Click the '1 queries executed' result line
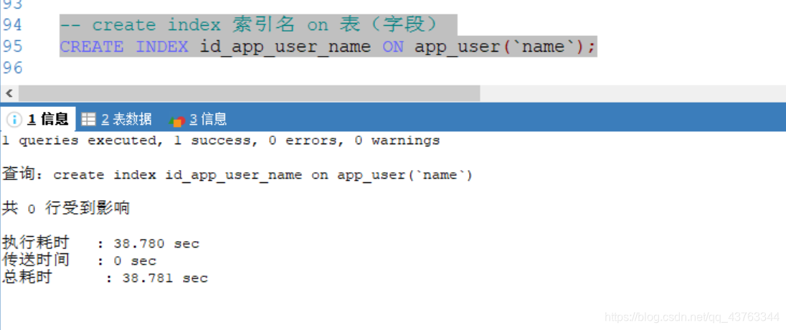786x330 pixels. pyautogui.click(x=221, y=141)
